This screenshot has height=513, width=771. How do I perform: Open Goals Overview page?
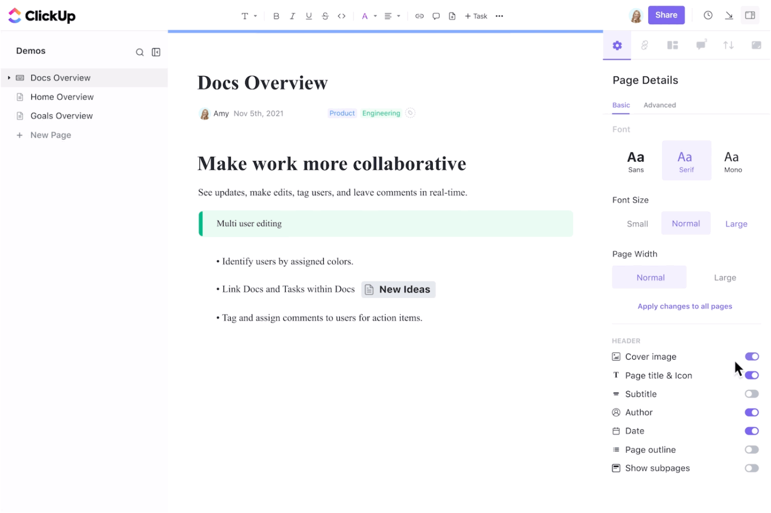pos(62,116)
